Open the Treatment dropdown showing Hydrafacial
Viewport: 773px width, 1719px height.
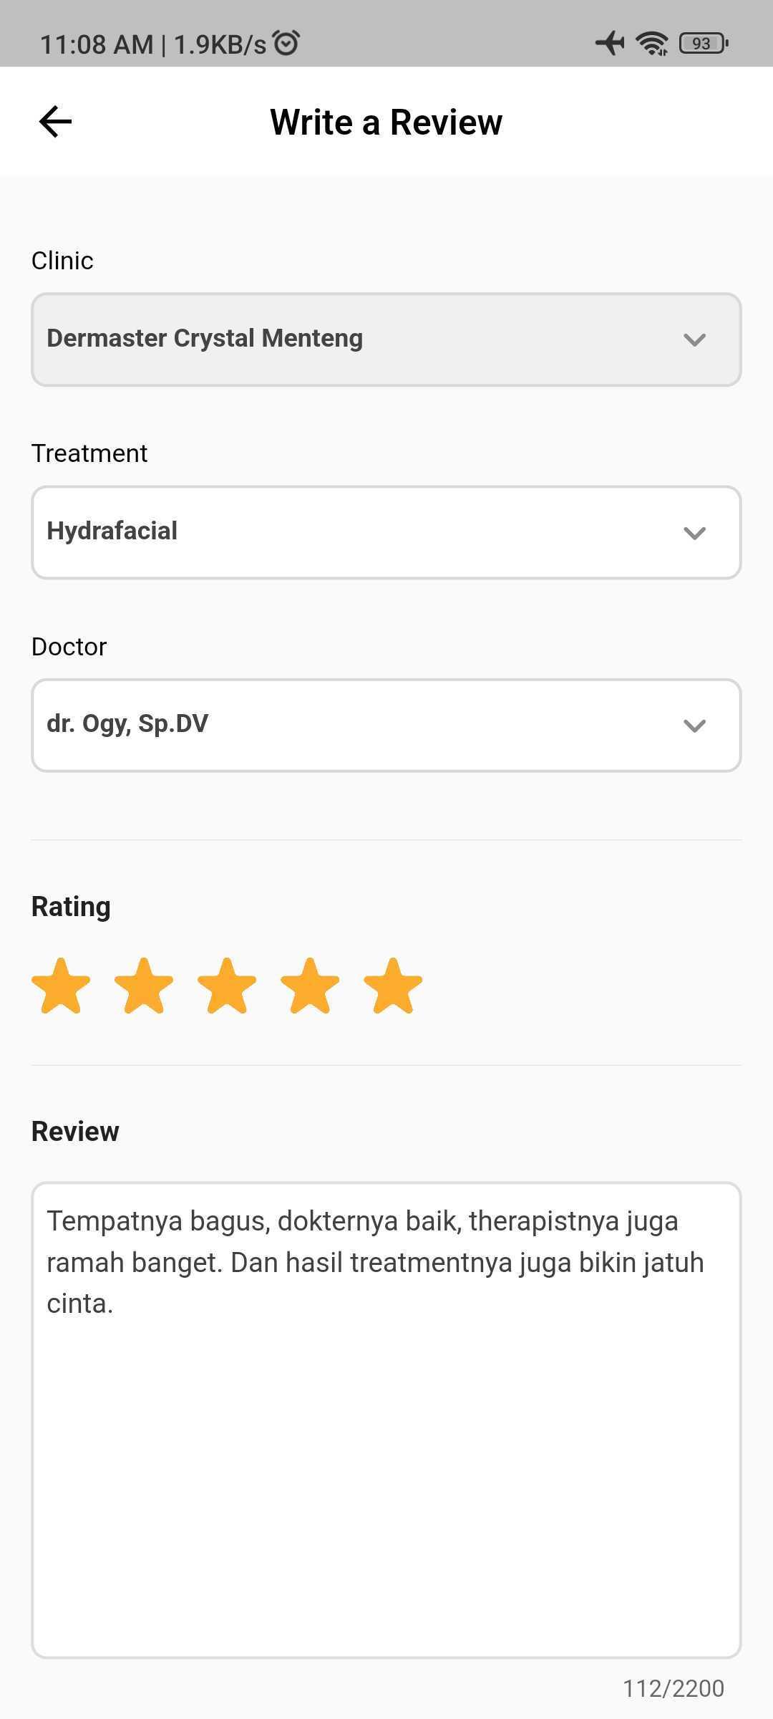click(x=386, y=533)
